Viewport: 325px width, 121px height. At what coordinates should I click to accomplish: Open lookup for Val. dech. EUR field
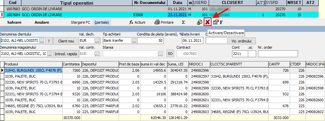[97, 41]
